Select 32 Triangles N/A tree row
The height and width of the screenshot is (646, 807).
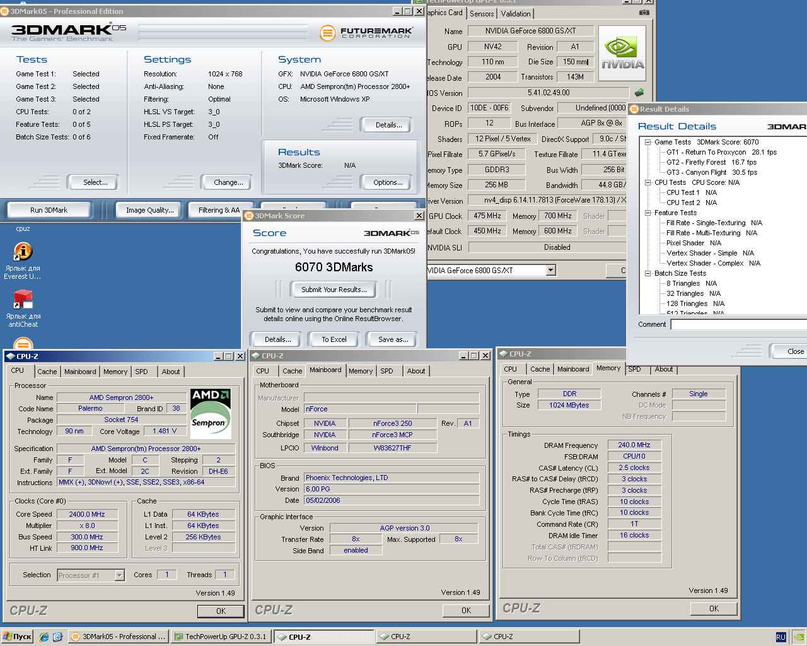click(x=694, y=293)
